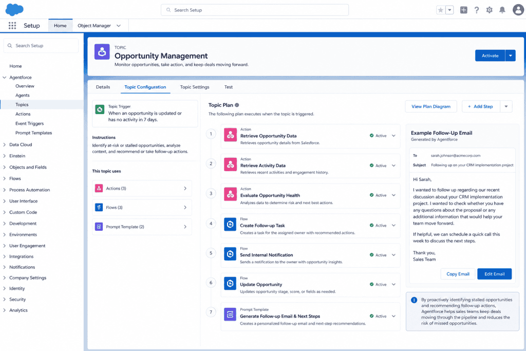Click the blue info icon in the note box
The height and width of the screenshot is (351, 526).
[x=415, y=300]
